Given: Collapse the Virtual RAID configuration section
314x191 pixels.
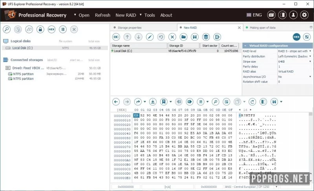Looking at the screenshot, I should [x=245, y=45].
